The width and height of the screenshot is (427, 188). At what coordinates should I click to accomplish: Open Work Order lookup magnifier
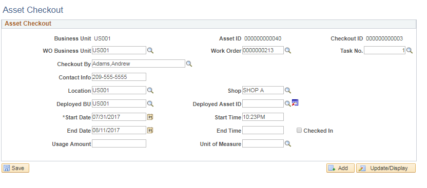point(288,51)
